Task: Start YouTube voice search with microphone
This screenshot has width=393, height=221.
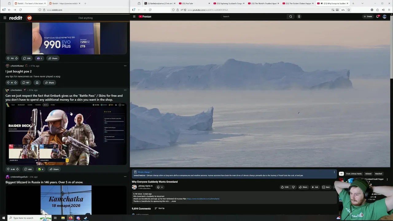Action: (299, 17)
